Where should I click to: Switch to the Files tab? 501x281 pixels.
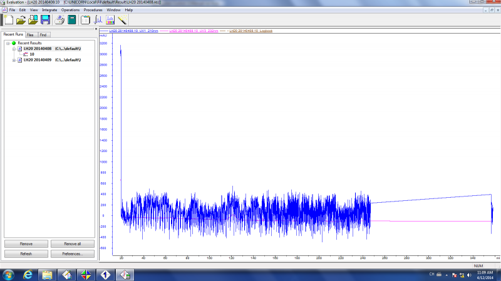coord(30,34)
